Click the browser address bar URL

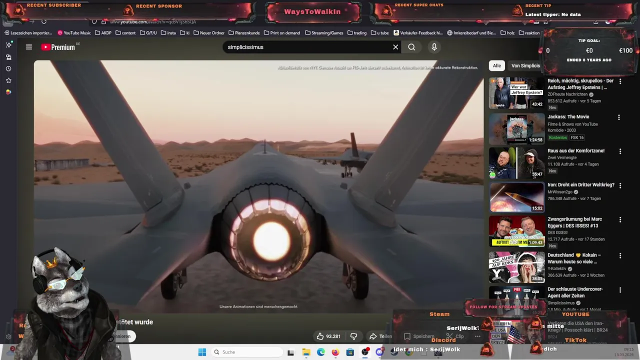153,21
